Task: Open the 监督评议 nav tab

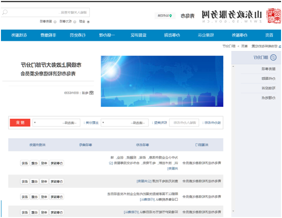Action: (139, 35)
